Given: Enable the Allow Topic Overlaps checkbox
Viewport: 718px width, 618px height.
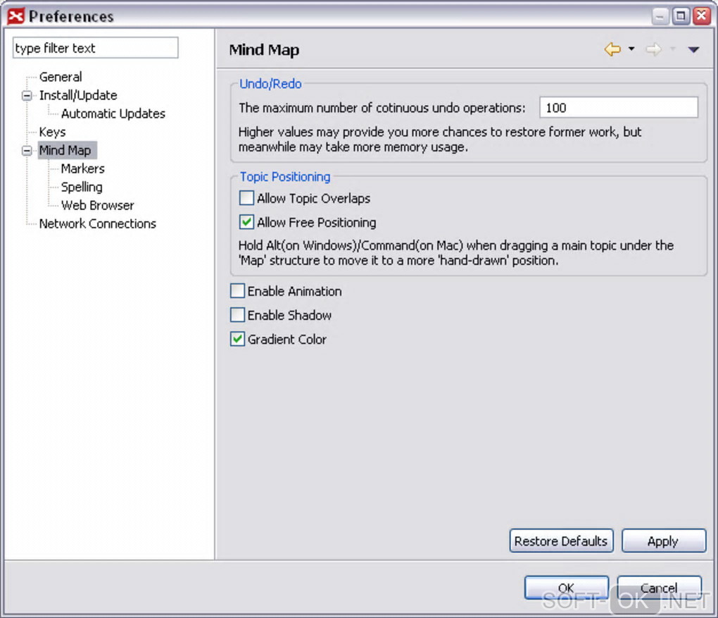Looking at the screenshot, I should [x=247, y=199].
